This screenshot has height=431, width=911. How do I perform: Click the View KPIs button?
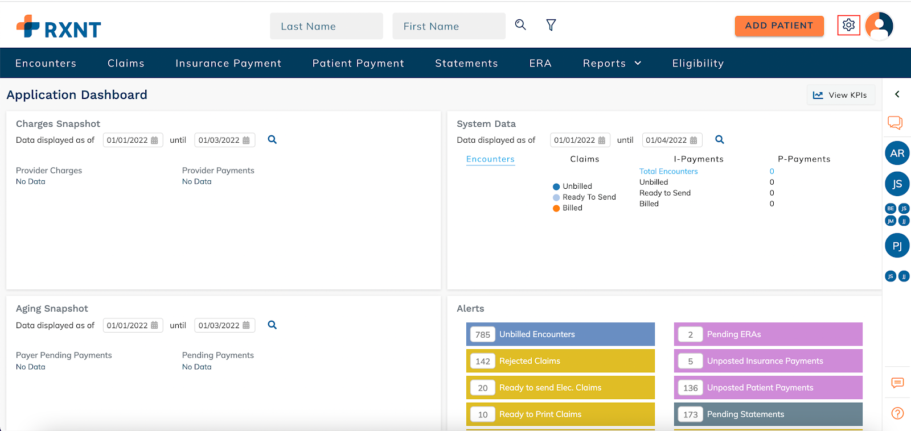(x=840, y=95)
